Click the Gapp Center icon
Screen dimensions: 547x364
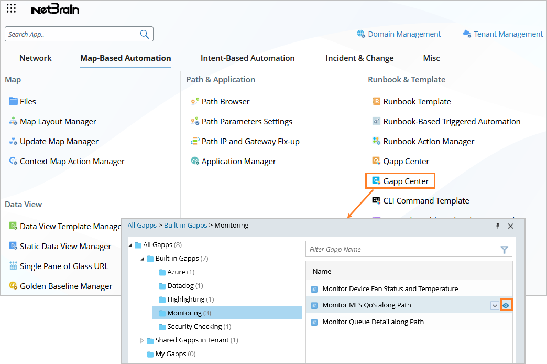(376, 181)
